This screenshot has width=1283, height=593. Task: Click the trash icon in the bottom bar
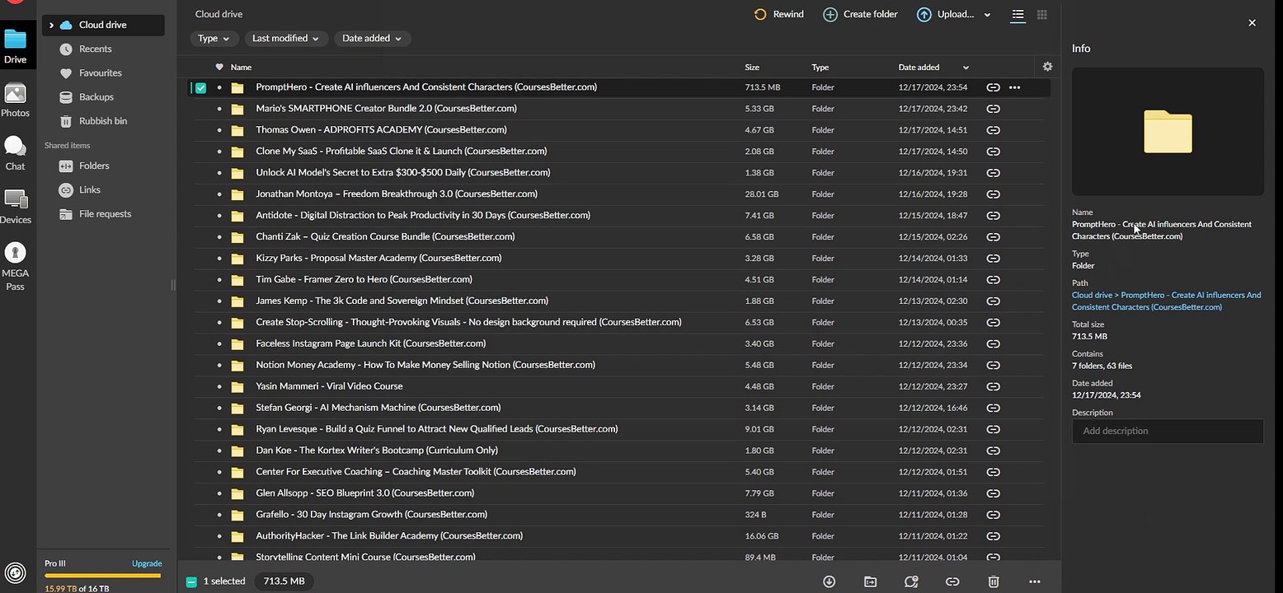click(x=994, y=581)
